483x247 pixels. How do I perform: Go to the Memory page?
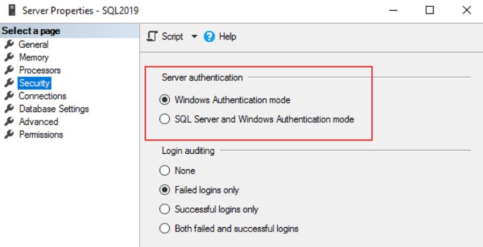[34, 57]
